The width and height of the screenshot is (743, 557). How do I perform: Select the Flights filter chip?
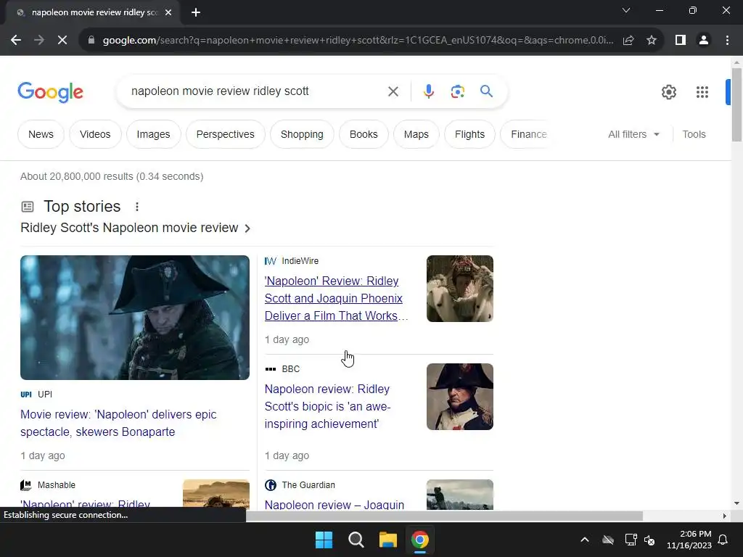(469, 134)
